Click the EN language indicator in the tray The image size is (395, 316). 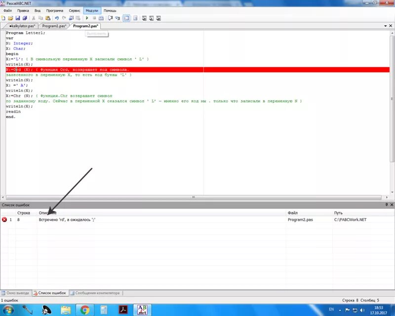pyautogui.click(x=331, y=309)
